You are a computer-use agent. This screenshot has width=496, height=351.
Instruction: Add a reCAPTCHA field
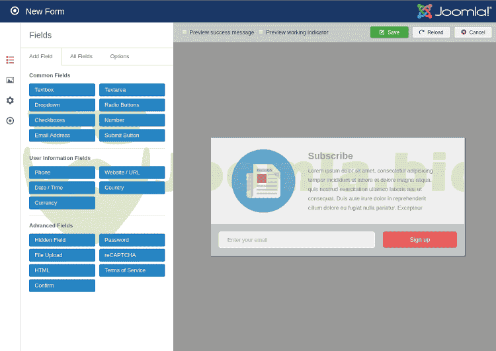pos(132,255)
